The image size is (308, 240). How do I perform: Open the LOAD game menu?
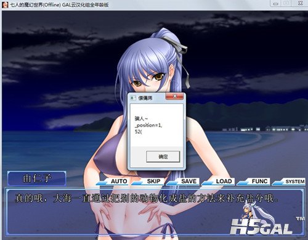(x=218, y=181)
